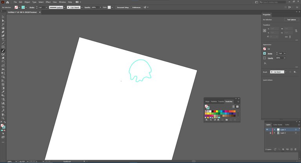Image resolution: width=301 pixels, height=163 pixels.
Task: Select the Zoom magnifier tool
Action: (x=3, y=118)
